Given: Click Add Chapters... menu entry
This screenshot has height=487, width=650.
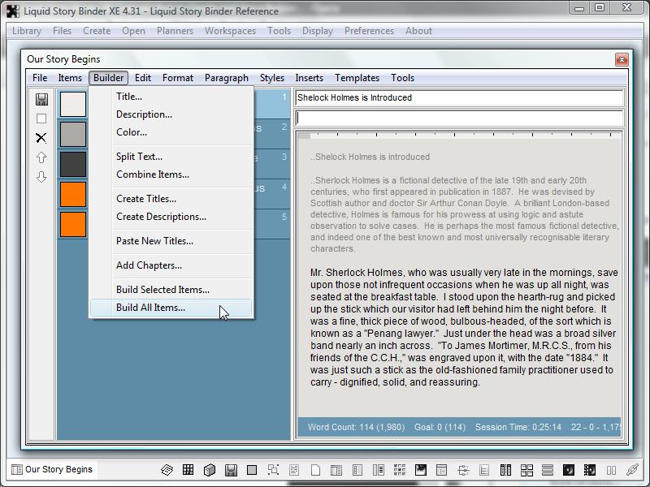Looking at the screenshot, I should point(149,265).
